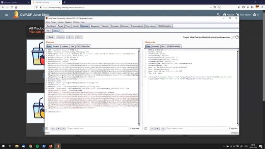Open Your Basket in Juice Shop
Screen dimensions: 265x149
tap(243, 15)
